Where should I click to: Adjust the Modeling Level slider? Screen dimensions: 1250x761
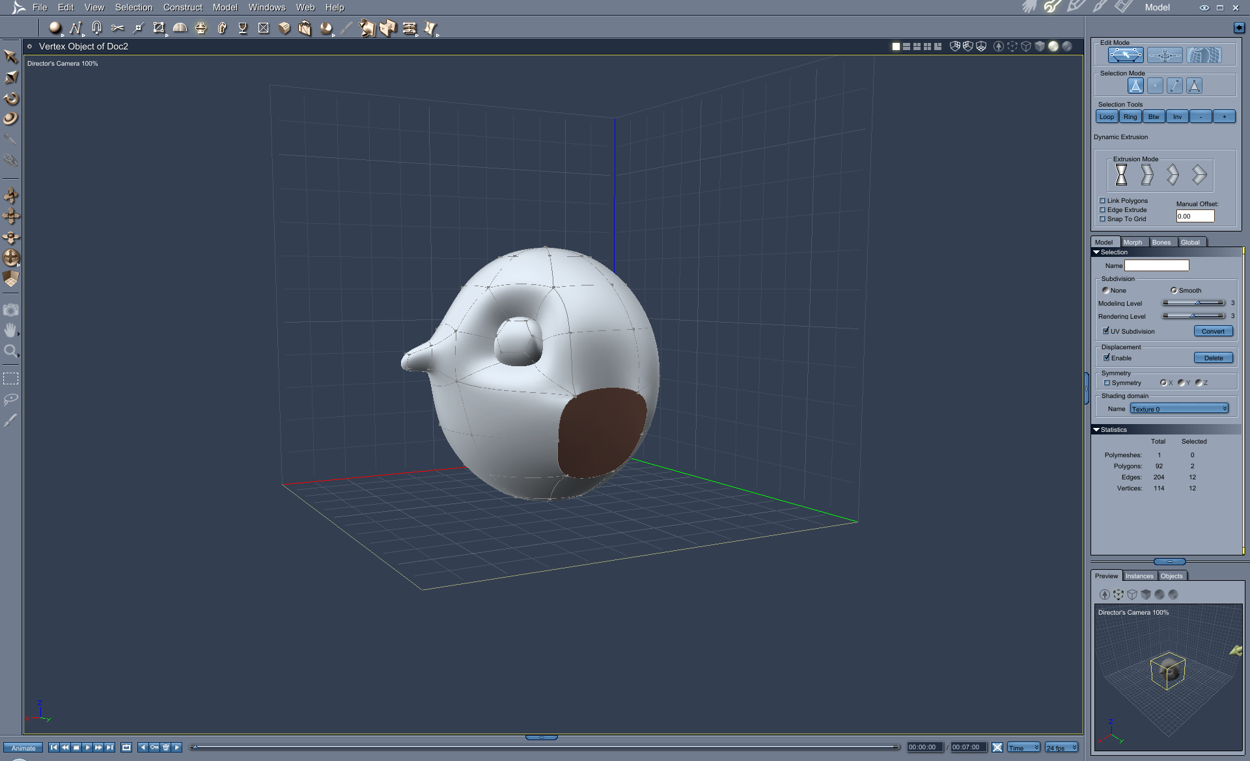[x=1197, y=303]
